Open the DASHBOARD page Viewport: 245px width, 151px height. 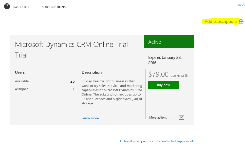22,7
